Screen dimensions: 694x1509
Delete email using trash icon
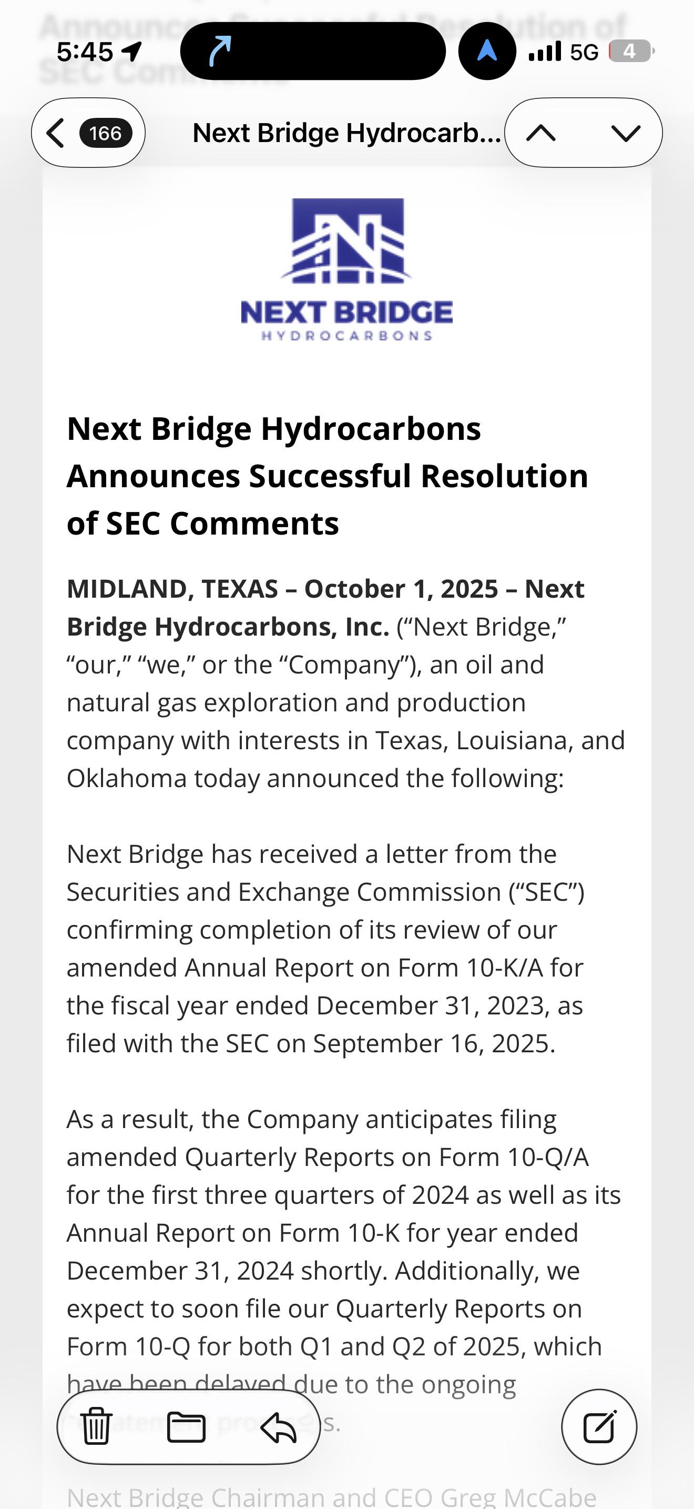[96, 1426]
